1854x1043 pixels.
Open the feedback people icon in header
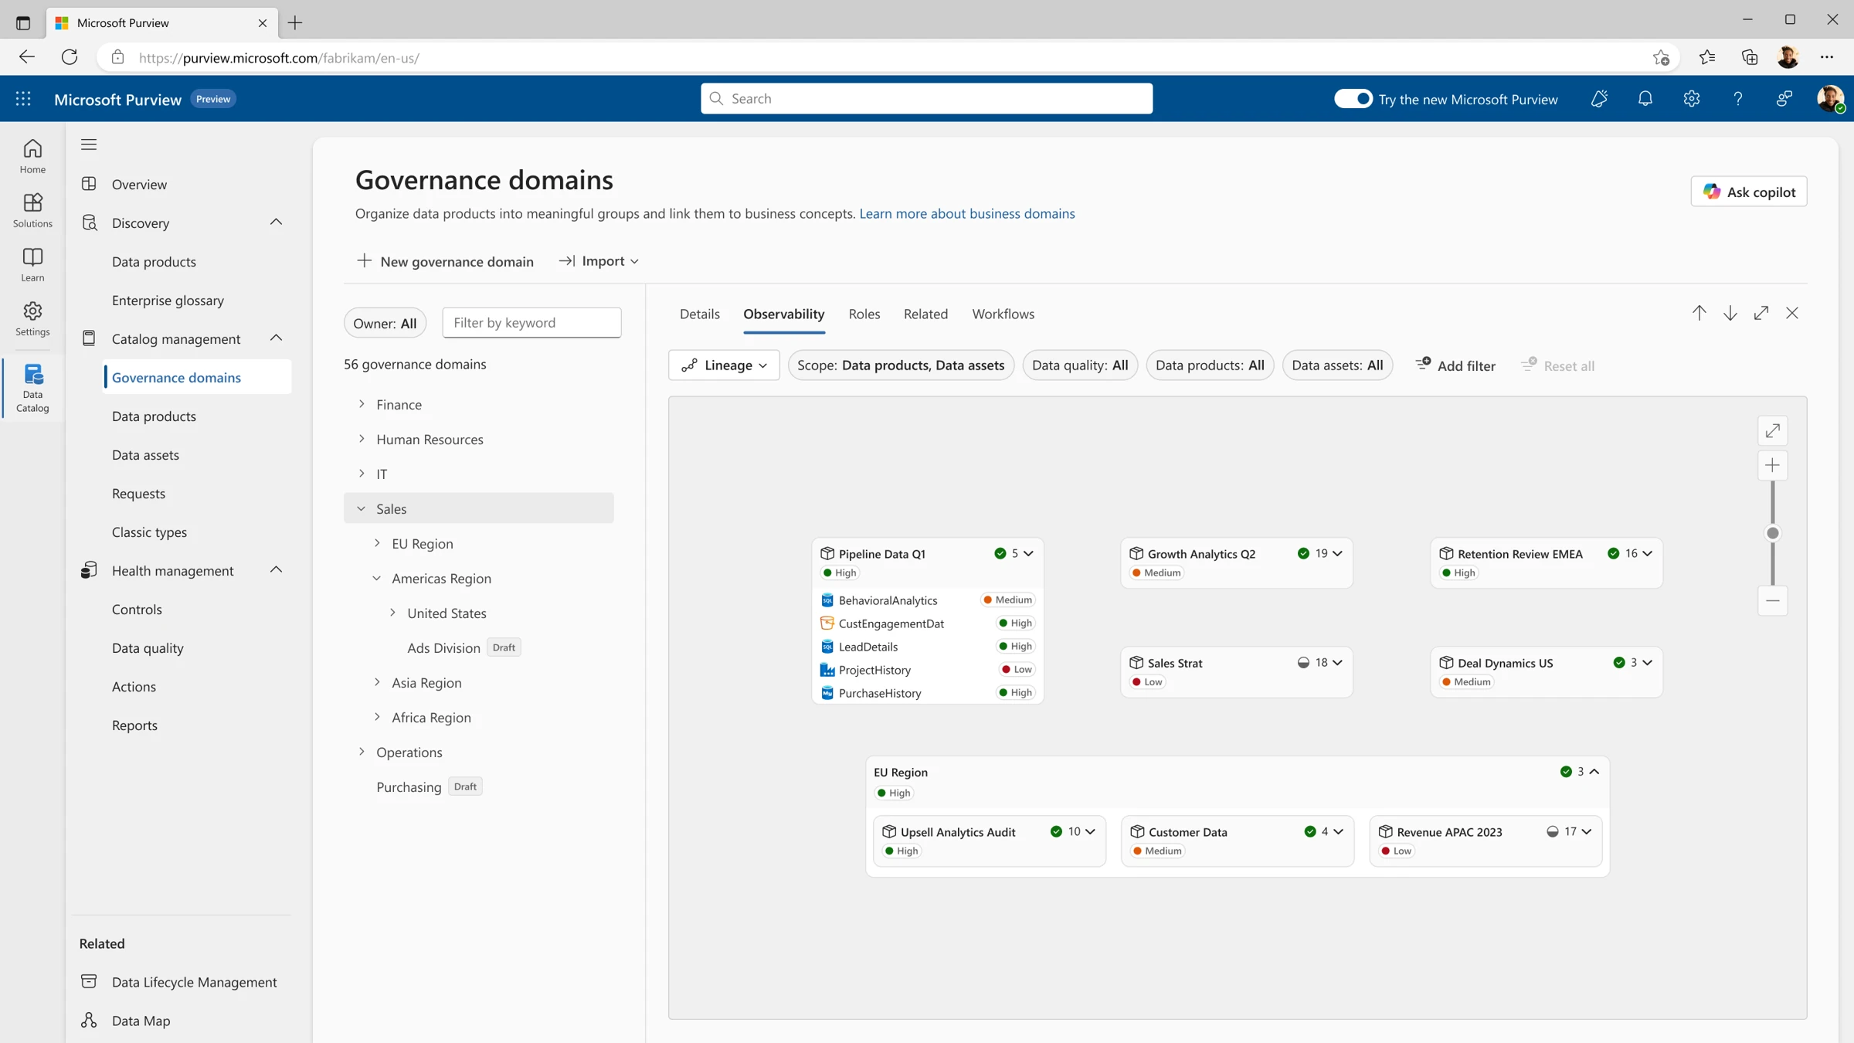[x=1784, y=99]
